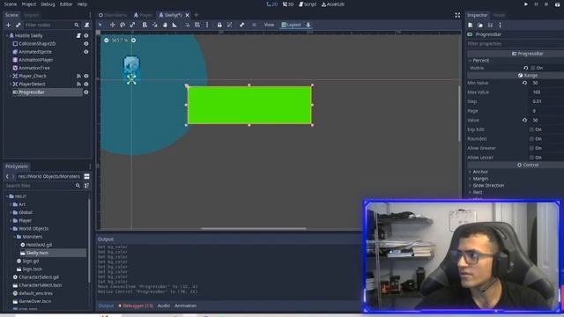Hide the ProgressBar node
The width and height of the screenshot is (564, 317).
pos(86,92)
